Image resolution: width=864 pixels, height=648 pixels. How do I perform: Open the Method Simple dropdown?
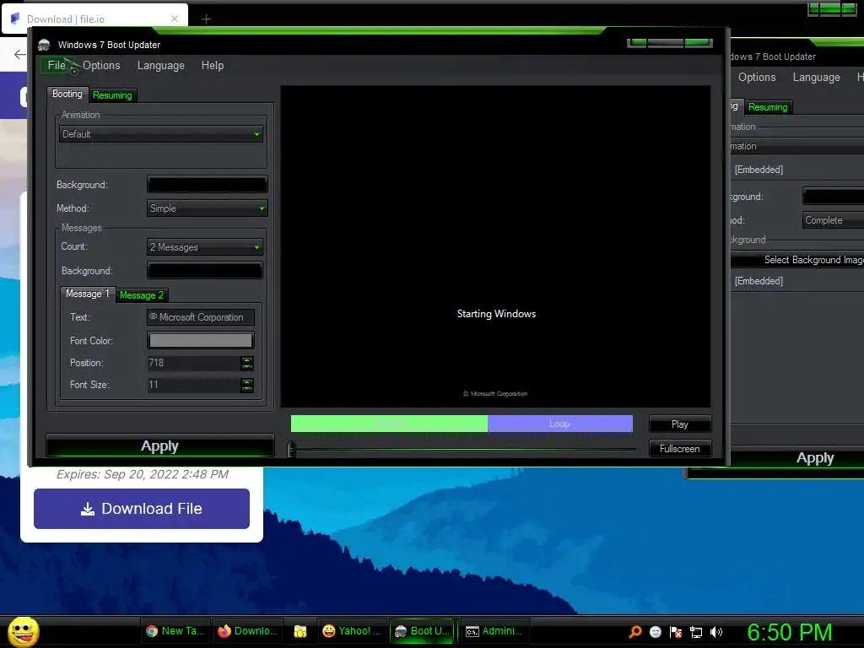(208, 208)
